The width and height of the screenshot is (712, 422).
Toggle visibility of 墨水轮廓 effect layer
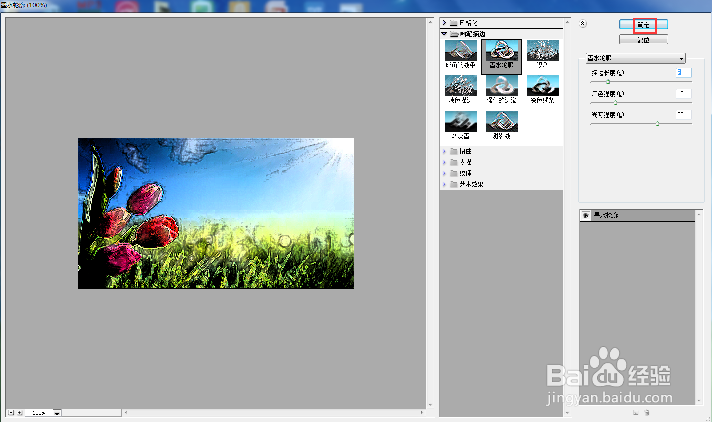(586, 215)
